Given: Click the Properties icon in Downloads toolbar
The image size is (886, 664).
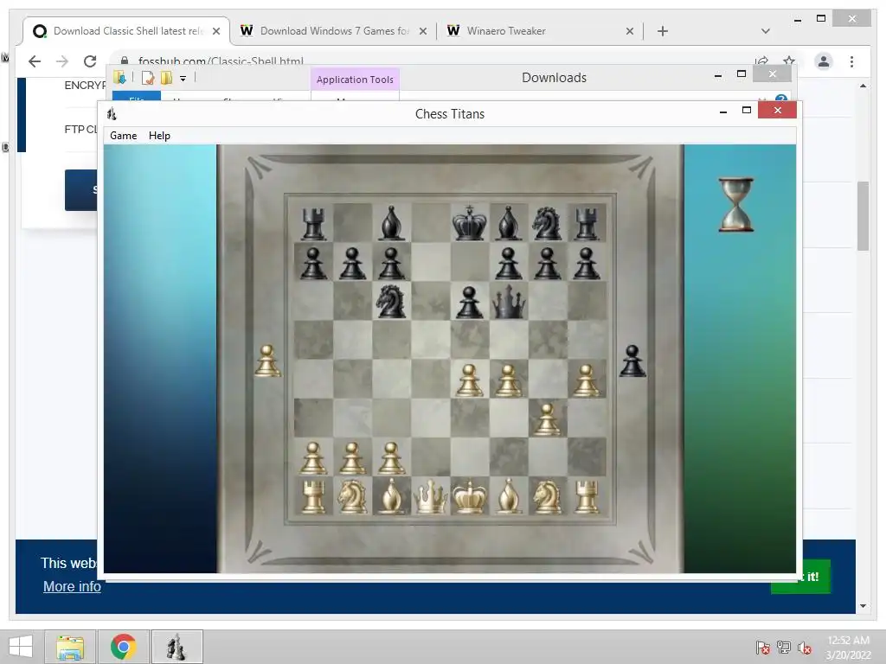Looking at the screenshot, I should pyautogui.click(x=147, y=78).
